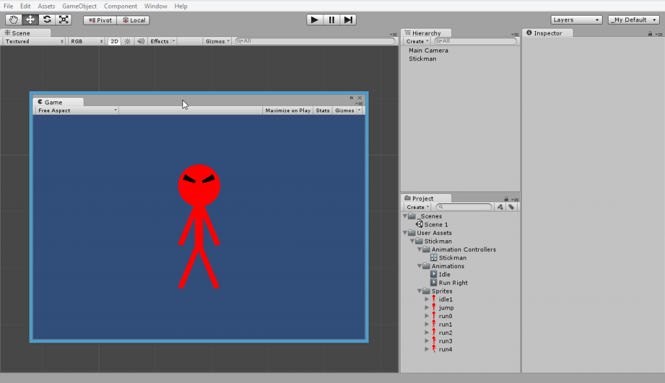Open the GameObject menu
665x383 pixels.
point(79,6)
